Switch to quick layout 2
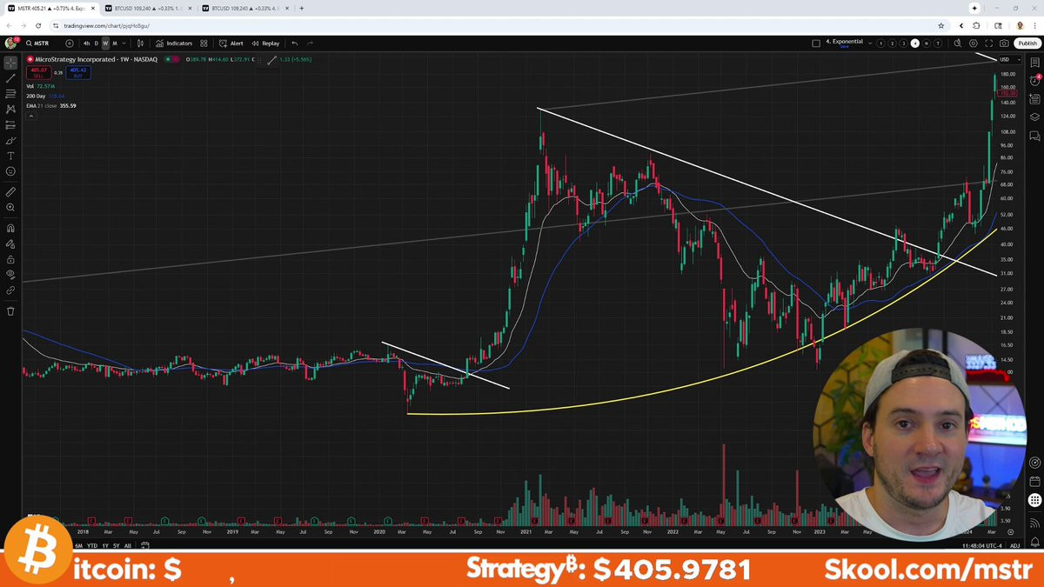Screen dimensions: 1044x587 click(x=893, y=43)
